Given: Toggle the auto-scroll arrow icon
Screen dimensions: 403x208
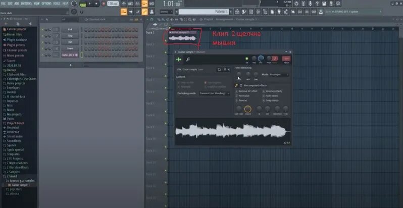Looking at the screenshot, I should (131, 12).
